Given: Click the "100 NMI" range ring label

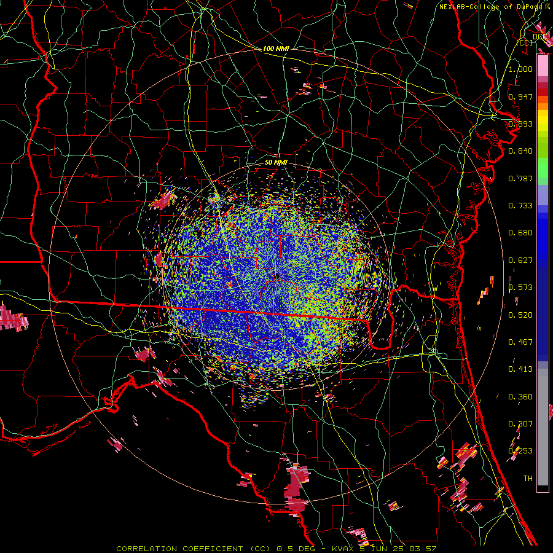Looking at the screenshot, I should coord(276,49).
